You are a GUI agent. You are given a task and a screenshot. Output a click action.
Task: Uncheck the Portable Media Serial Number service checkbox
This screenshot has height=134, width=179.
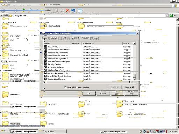[x=45, y=55]
